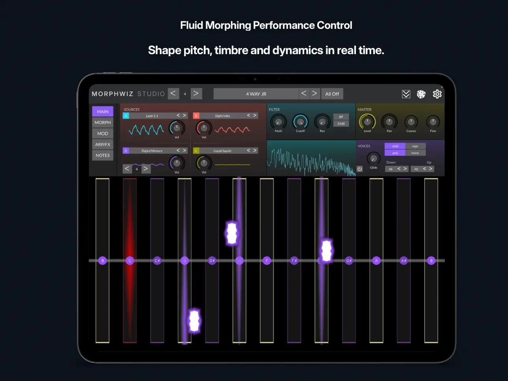Viewport: 508px width, 381px height.
Task: Enable midi voice mode
Action: point(395,146)
